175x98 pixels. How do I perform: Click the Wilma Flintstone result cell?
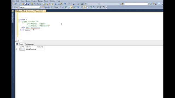(31, 49)
